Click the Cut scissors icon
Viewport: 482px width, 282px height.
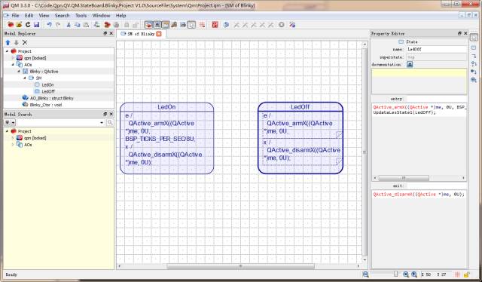tap(69, 25)
